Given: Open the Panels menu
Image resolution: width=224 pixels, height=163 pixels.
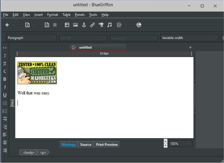Looking at the screenshot, I should click(x=80, y=15).
